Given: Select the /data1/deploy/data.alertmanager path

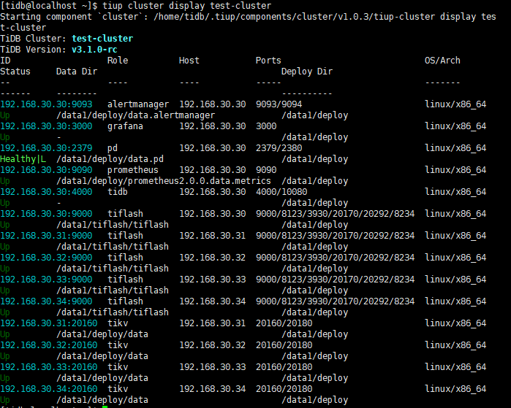Looking at the screenshot, I should coord(135,115).
